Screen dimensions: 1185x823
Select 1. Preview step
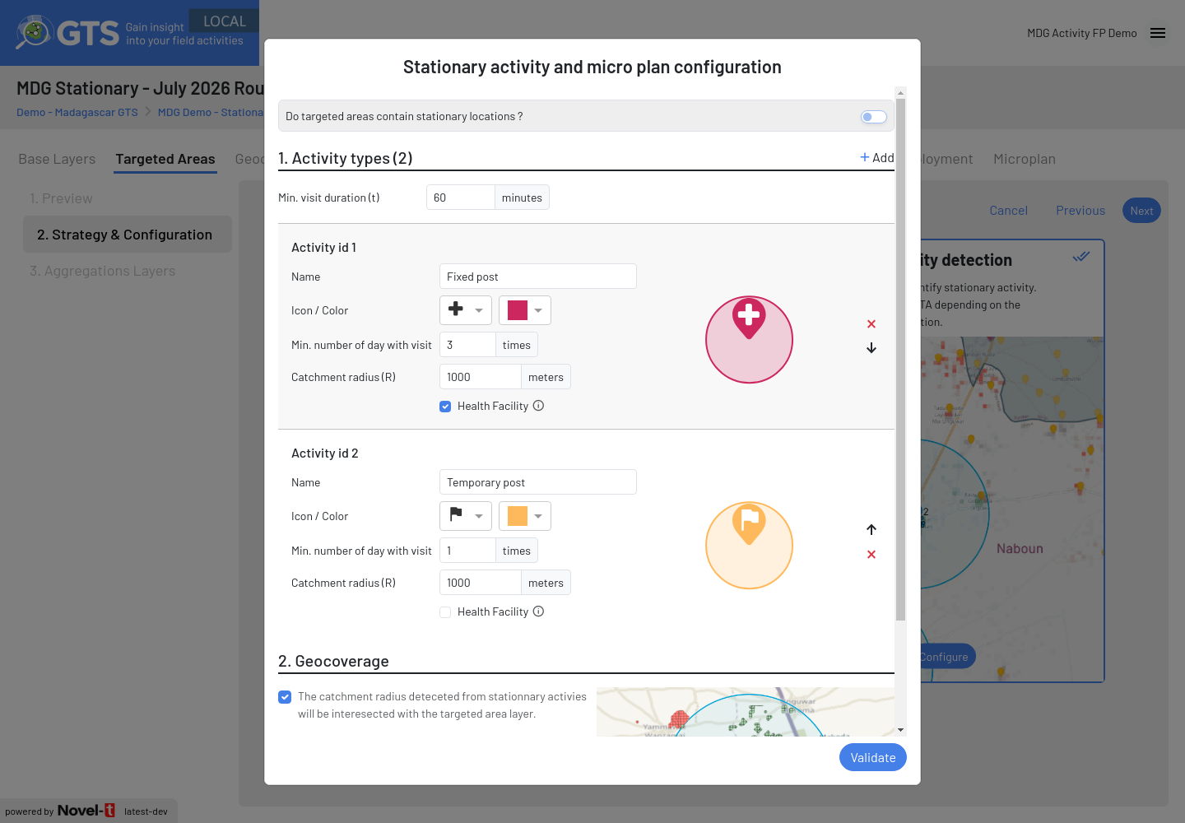(x=62, y=198)
